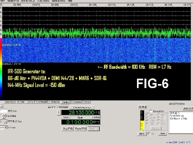Screen dimensions: 193x145
Task: Click the 28.125 frequency axis label
Action: (x=130, y=5)
